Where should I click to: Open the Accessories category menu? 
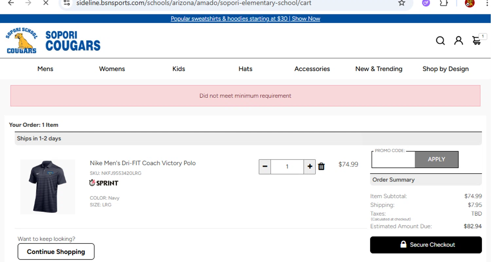tap(312, 69)
